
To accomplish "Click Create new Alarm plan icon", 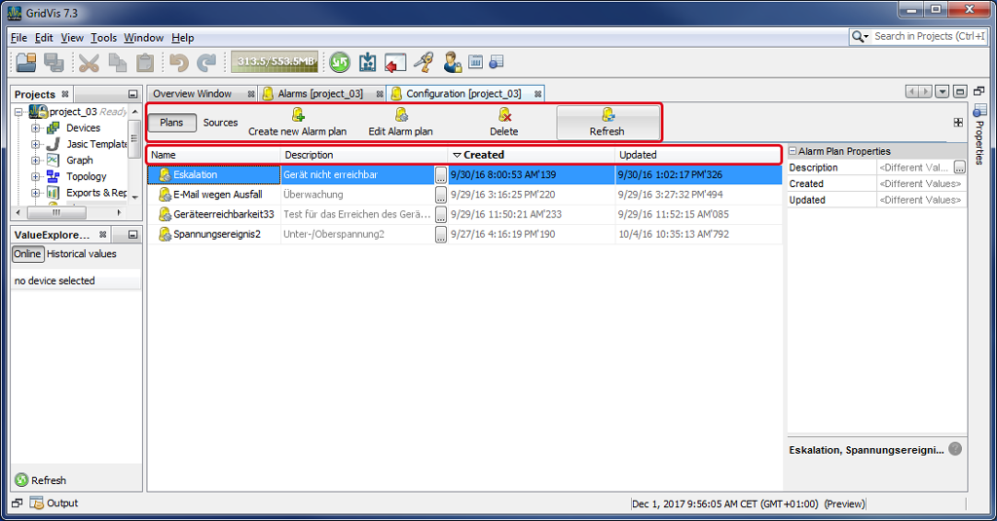I will coord(298,115).
